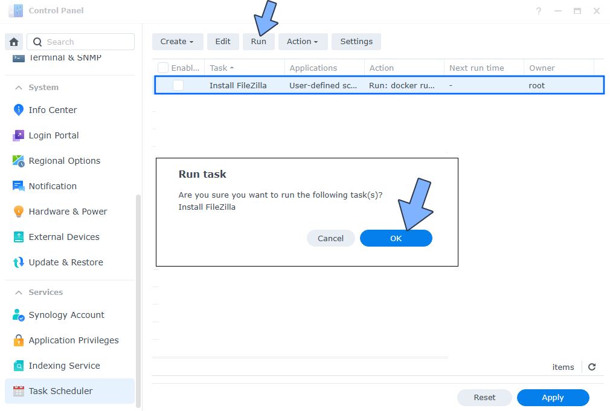Collapse the System section

tap(18, 88)
